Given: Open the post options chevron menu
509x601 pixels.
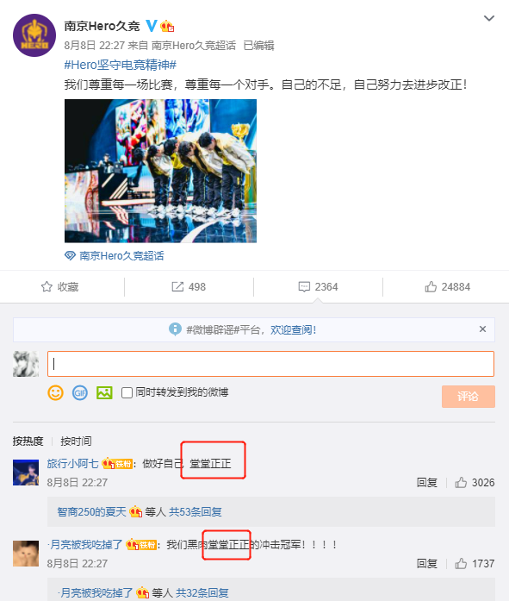Looking at the screenshot, I should 489,18.
